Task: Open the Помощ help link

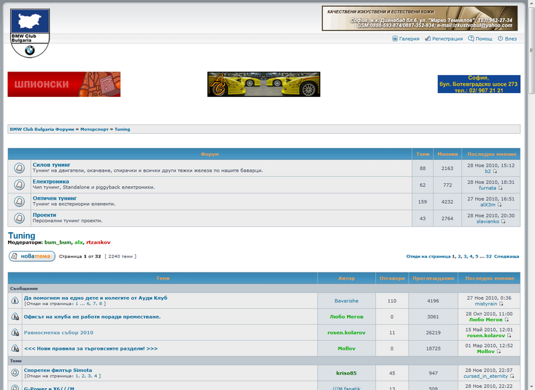Action: tap(480, 39)
